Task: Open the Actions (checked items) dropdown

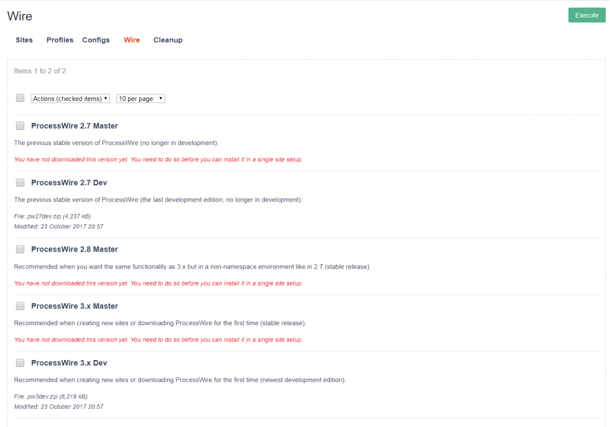Action: point(70,99)
